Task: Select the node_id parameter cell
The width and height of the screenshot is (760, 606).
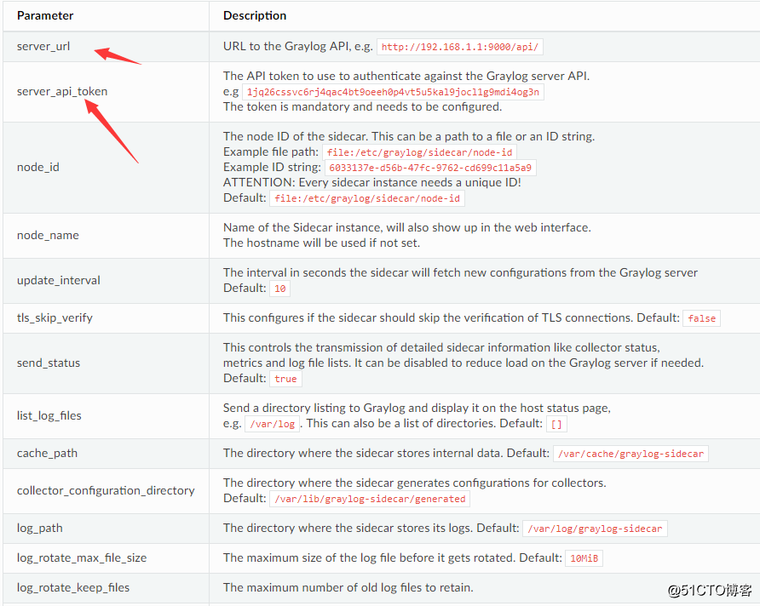Action: [x=106, y=168]
